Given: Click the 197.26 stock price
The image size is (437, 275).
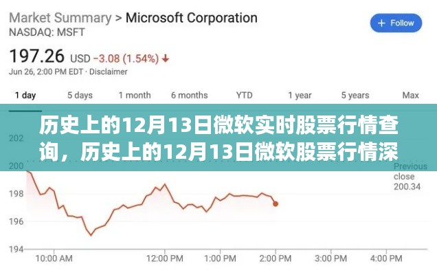Looking at the screenshot, I should coord(37,56).
